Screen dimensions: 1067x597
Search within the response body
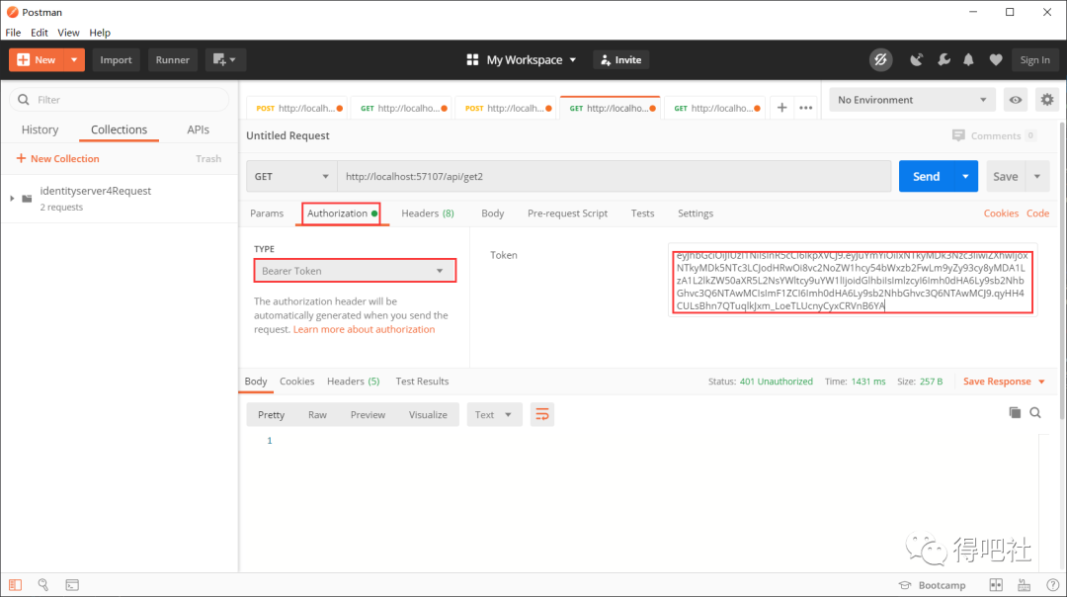1035,412
